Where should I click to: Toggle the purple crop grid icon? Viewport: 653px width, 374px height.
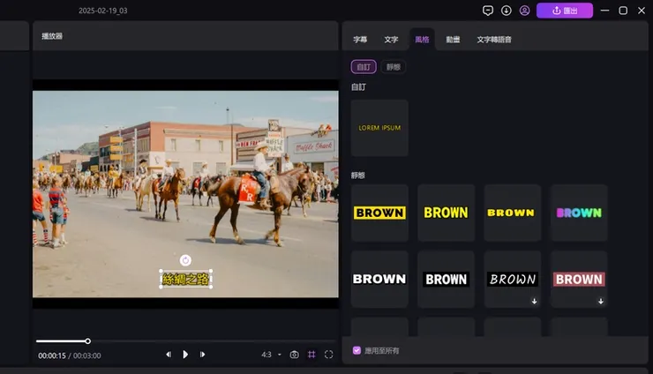click(x=311, y=355)
